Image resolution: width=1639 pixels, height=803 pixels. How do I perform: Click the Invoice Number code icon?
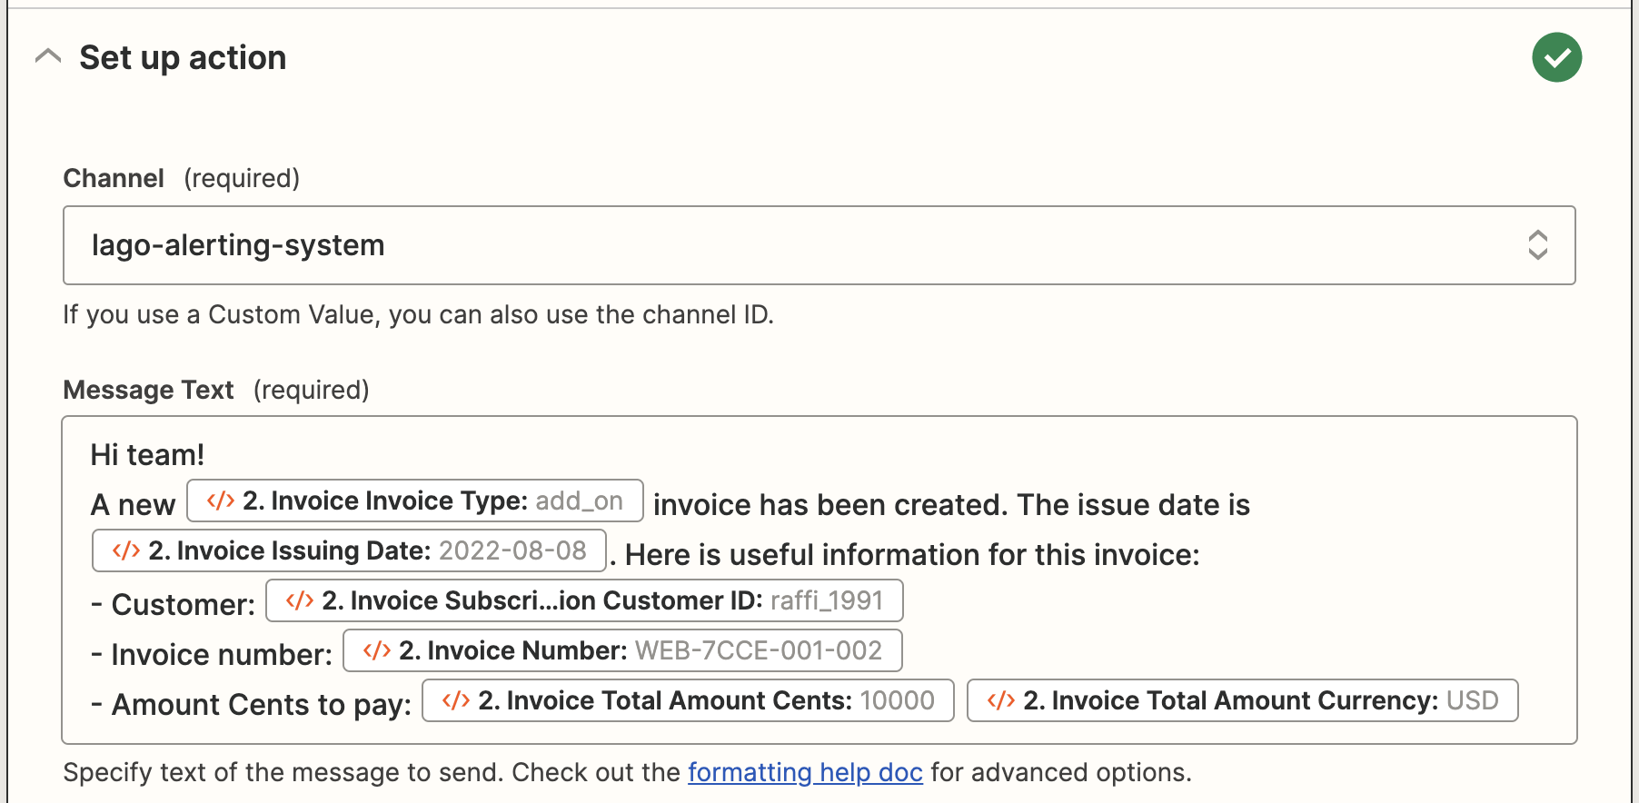[377, 651]
